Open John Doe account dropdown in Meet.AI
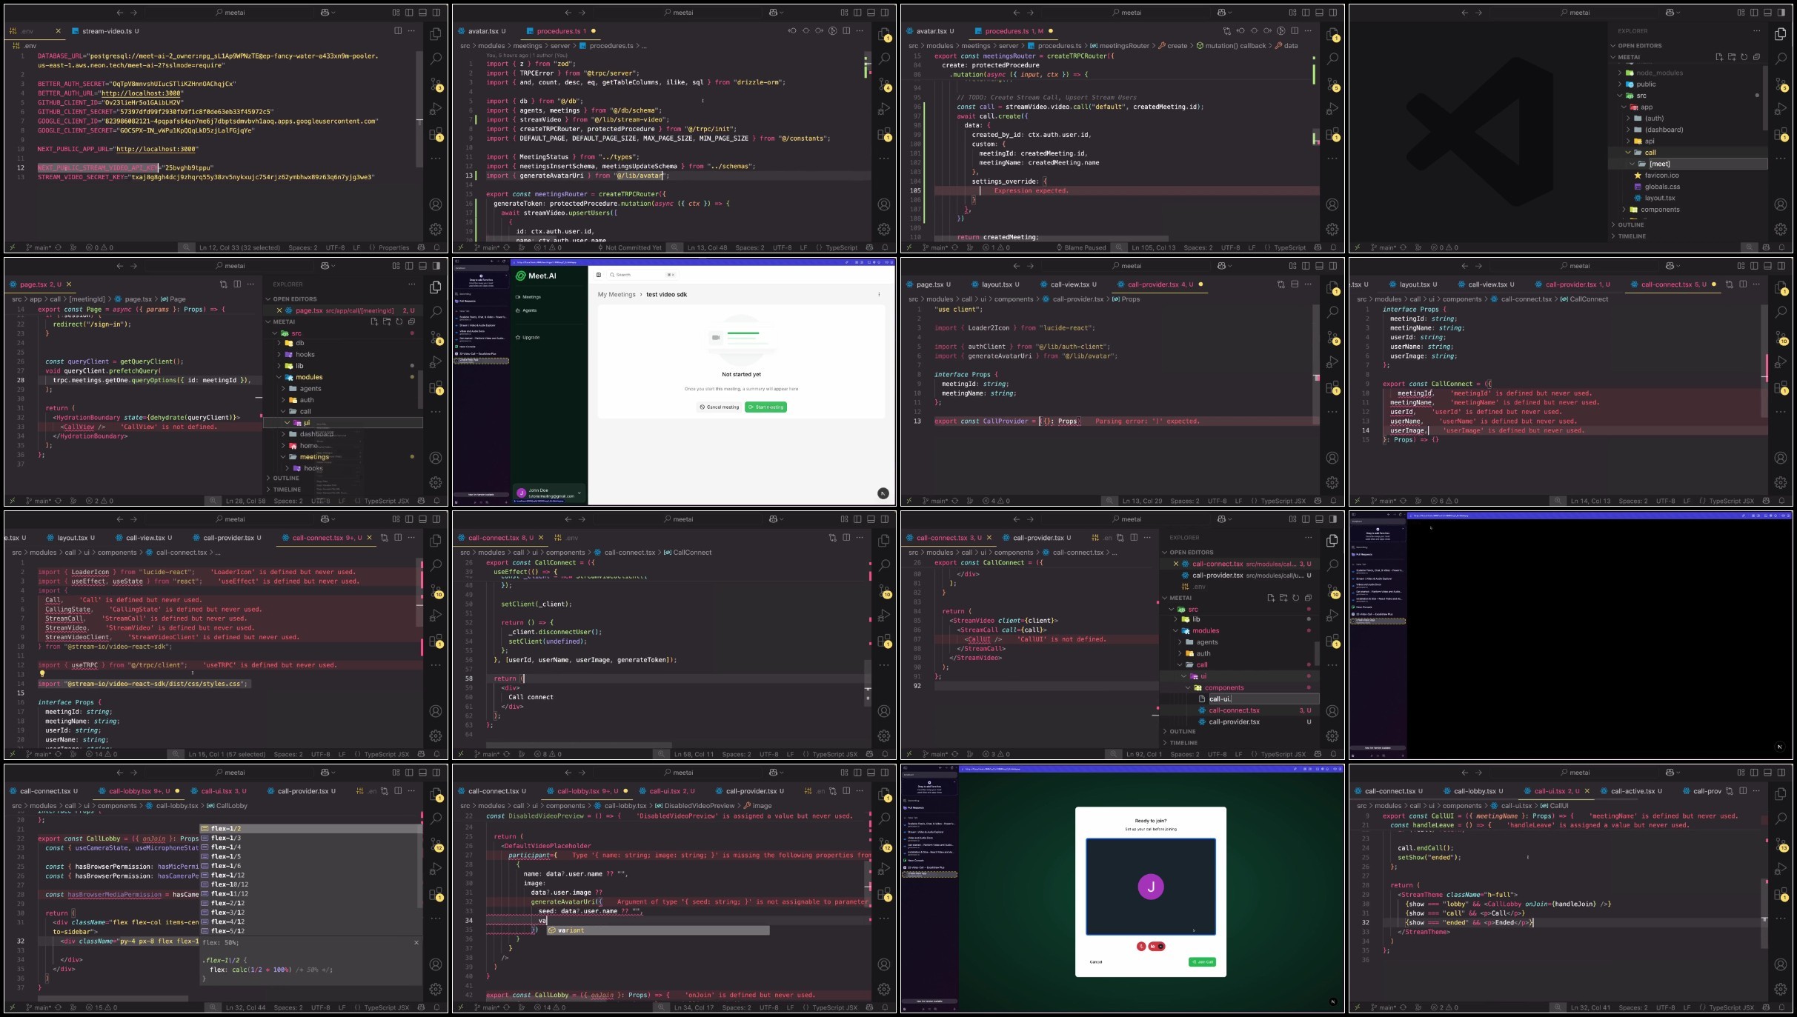This screenshot has height=1017, width=1797. pyautogui.click(x=548, y=493)
